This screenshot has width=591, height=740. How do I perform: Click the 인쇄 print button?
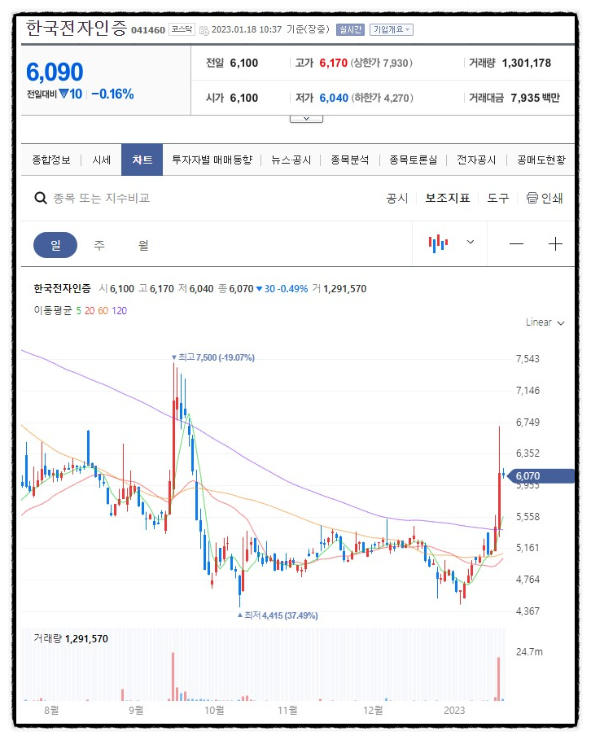pos(545,198)
